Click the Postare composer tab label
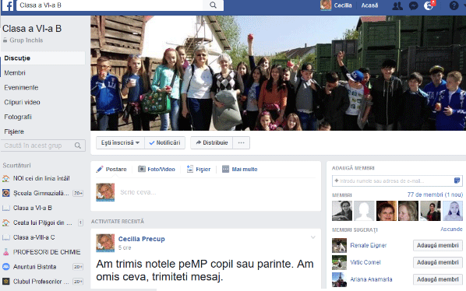Image resolution: width=466 pixels, height=291 pixels. [116, 169]
